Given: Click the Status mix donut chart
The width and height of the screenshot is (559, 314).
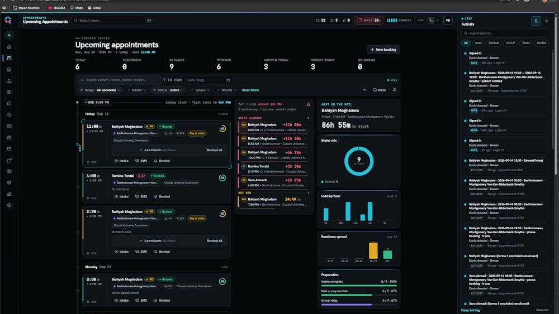Looking at the screenshot, I should coord(359,161).
